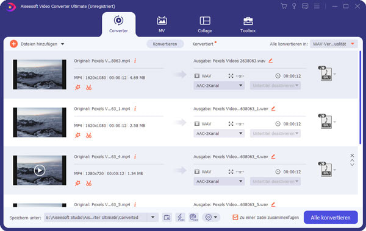Rename output Pexels Video...638063_1.wav with pencil
366x231 pixels.
[273, 109]
